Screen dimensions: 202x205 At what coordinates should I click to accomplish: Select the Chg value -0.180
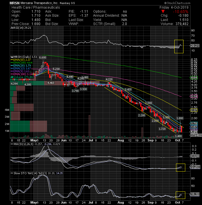tap(183, 16)
